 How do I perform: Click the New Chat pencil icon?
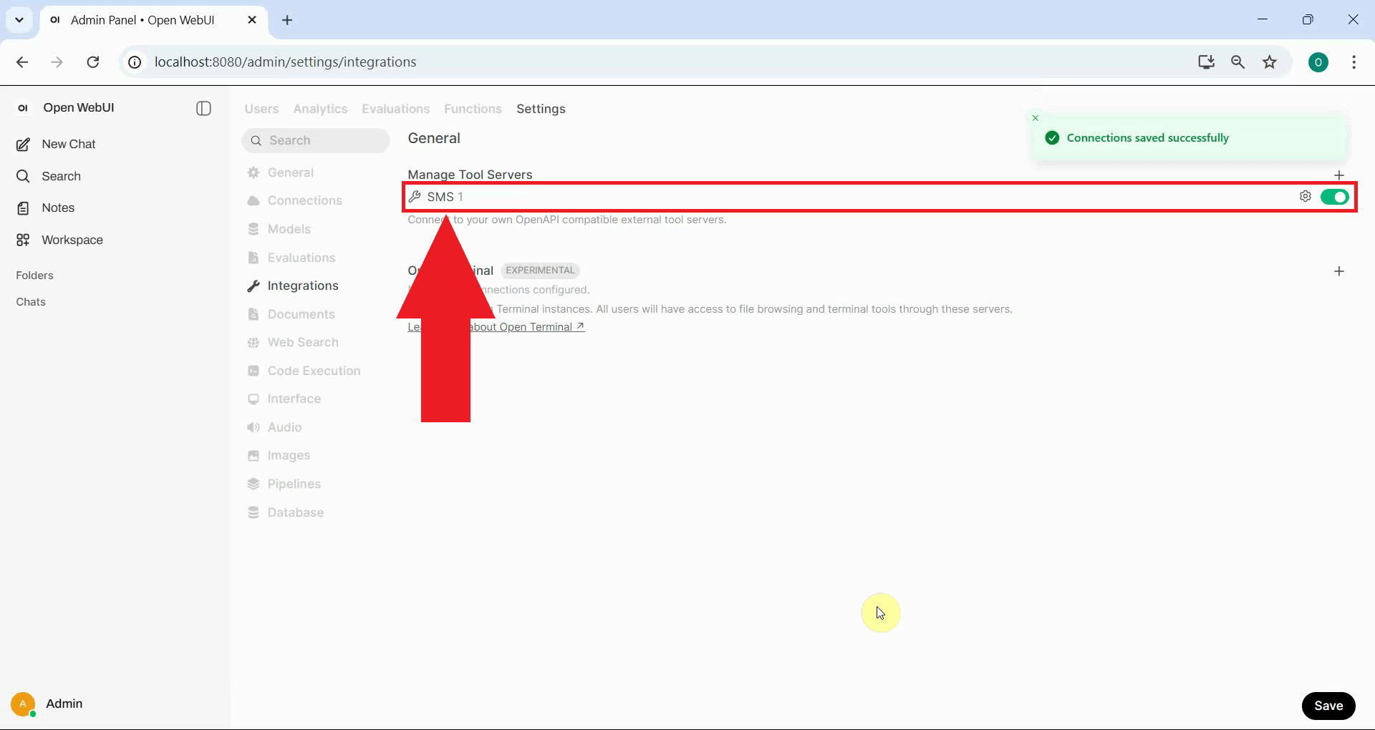point(23,145)
